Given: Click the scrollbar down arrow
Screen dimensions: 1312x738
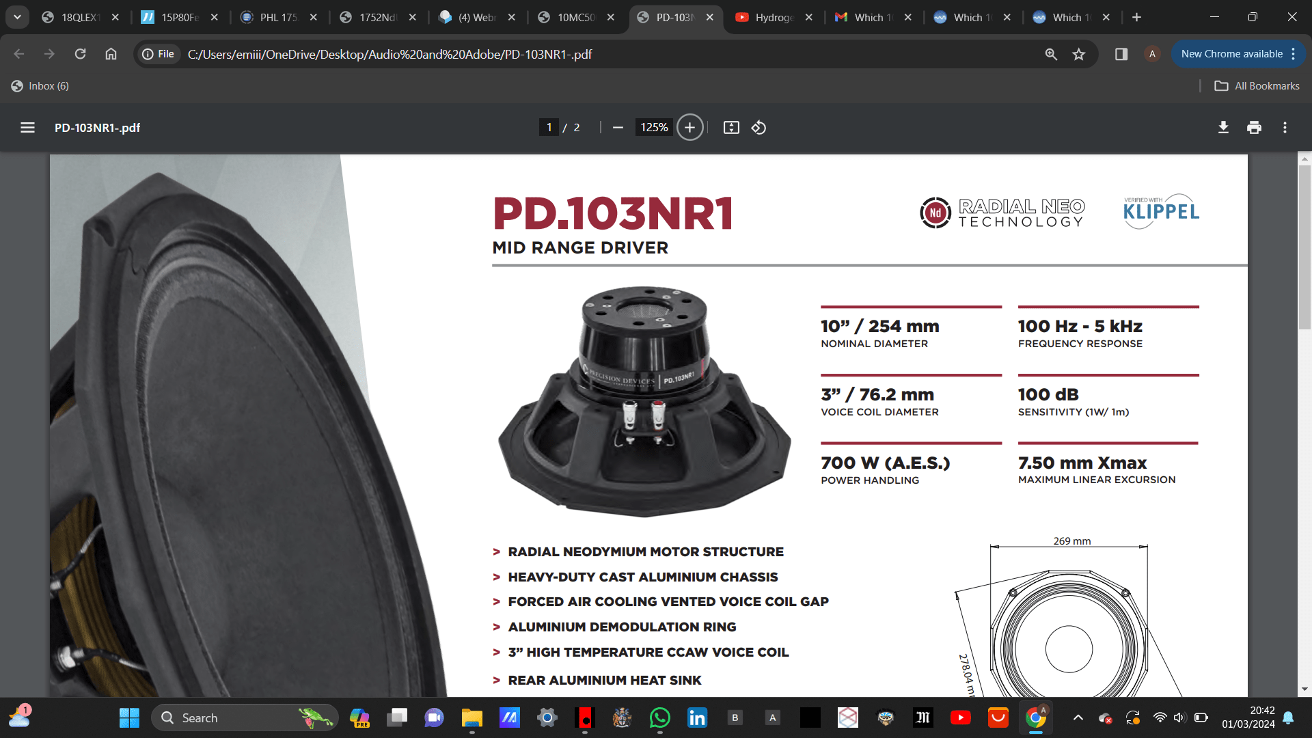Looking at the screenshot, I should click(x=1304, y=689).
